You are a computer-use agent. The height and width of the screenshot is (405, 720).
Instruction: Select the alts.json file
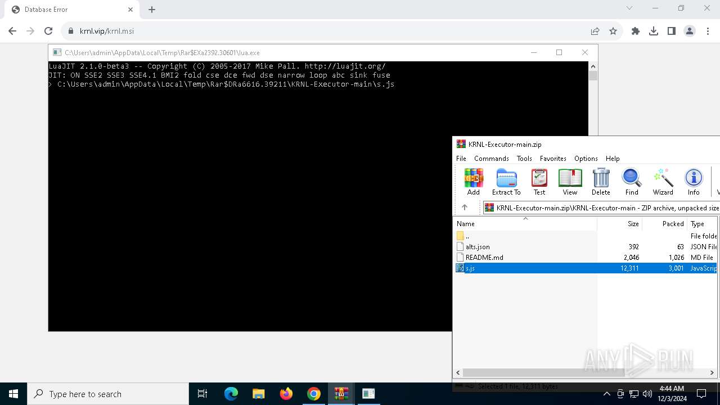click(478, 246)
